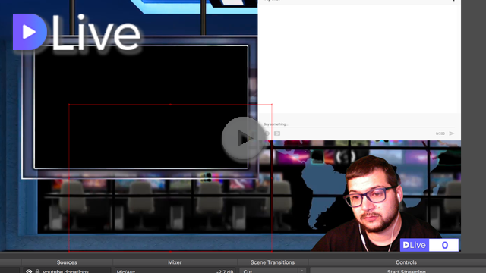
Task: Click the Controls panel header
Action: (x=406, y=262)
